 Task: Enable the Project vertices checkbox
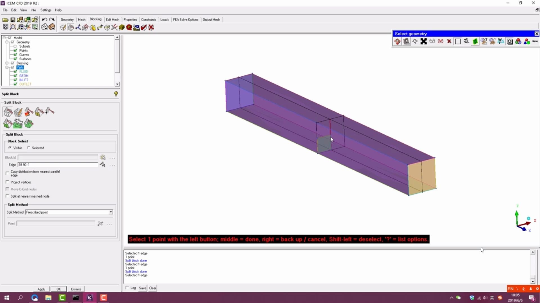click(7, 182)
